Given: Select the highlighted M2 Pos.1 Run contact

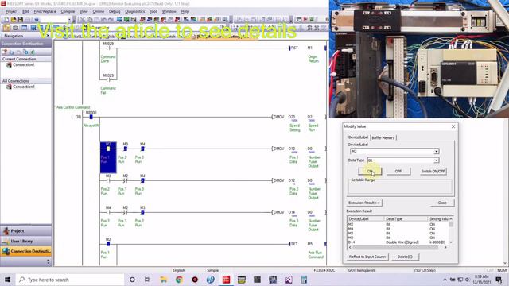Looking at the screenshot, I should point(108,157).
